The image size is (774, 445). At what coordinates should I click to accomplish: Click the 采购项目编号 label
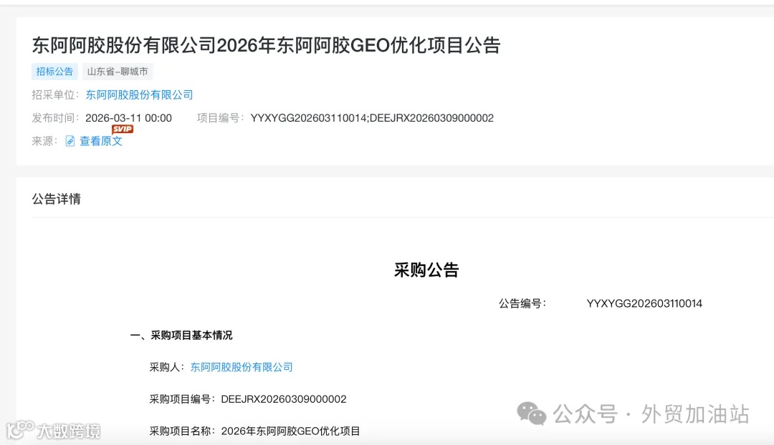[182, 399]
